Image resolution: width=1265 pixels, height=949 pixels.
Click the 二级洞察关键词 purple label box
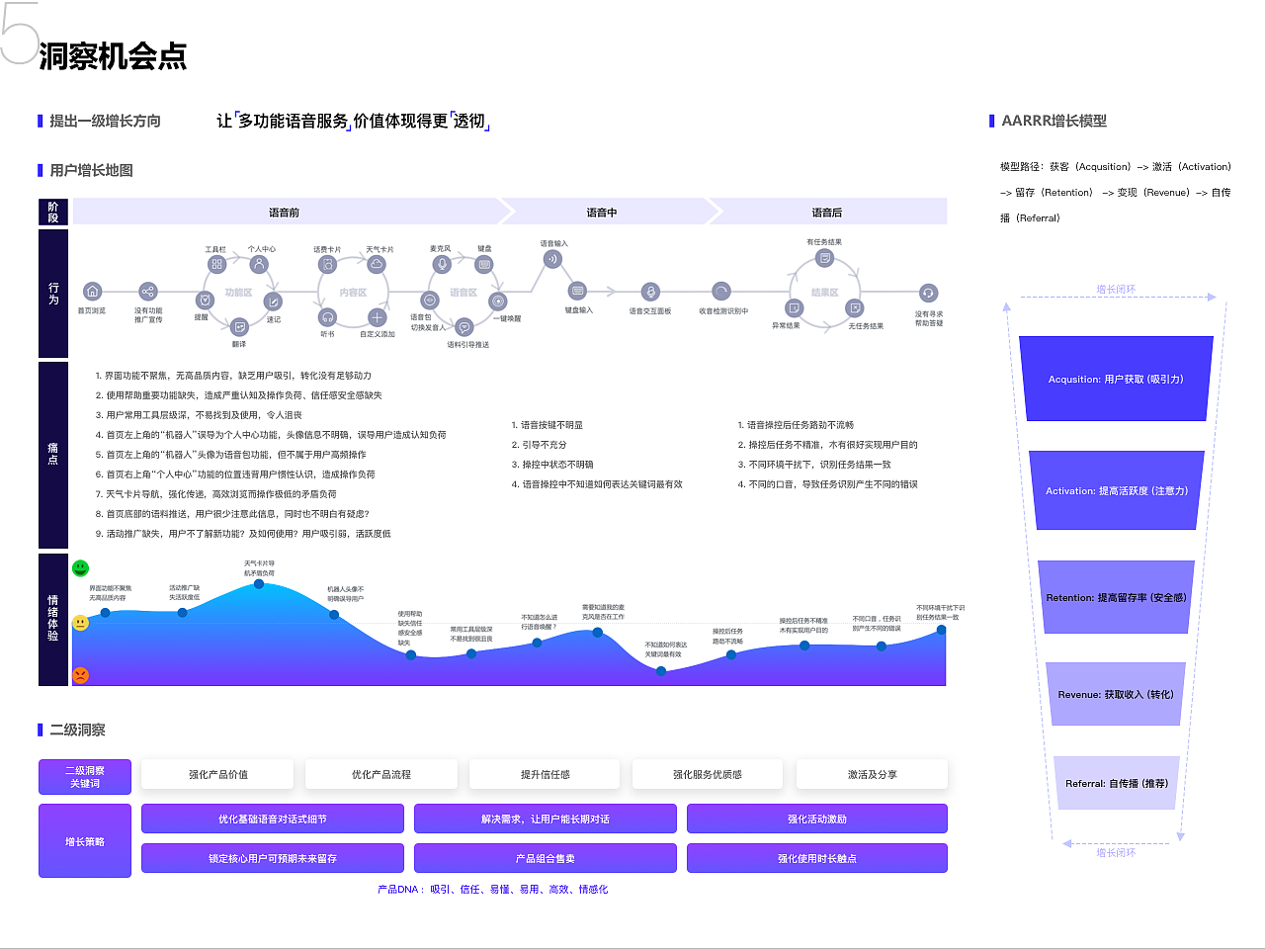pyautogui.click(x=85, y=777)
